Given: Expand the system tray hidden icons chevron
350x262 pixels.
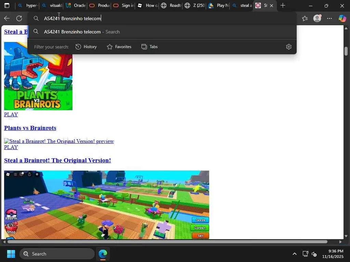Looking at the screenshot, I should pyautogui.click(x=295, y=254).
